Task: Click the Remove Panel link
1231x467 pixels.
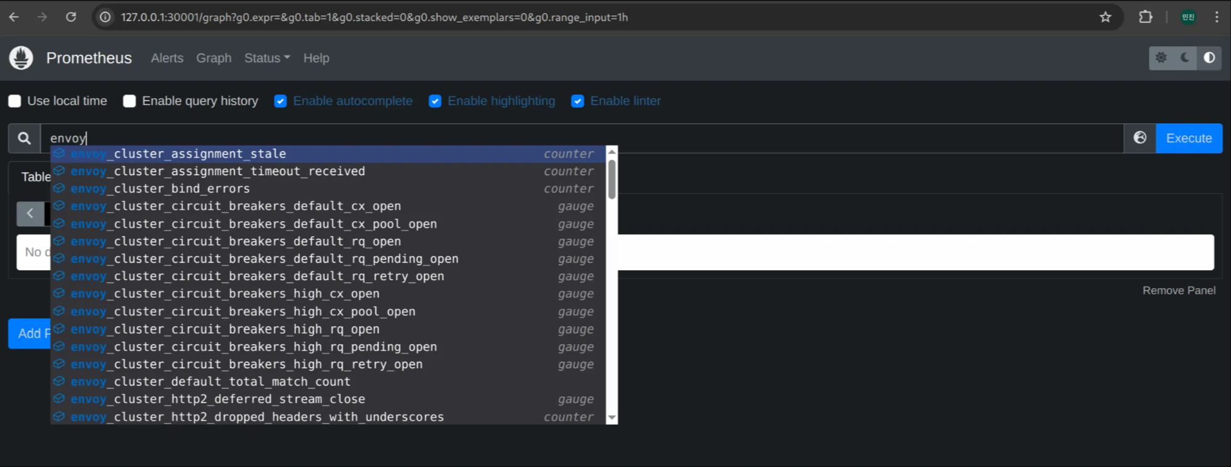Action: 1179,291
